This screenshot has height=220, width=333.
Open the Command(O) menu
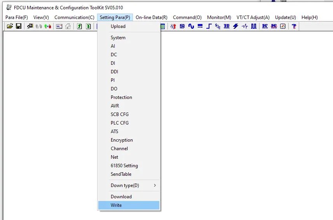coord(187,17)
